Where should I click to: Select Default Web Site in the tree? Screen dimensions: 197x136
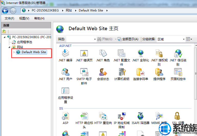point(32,52)
